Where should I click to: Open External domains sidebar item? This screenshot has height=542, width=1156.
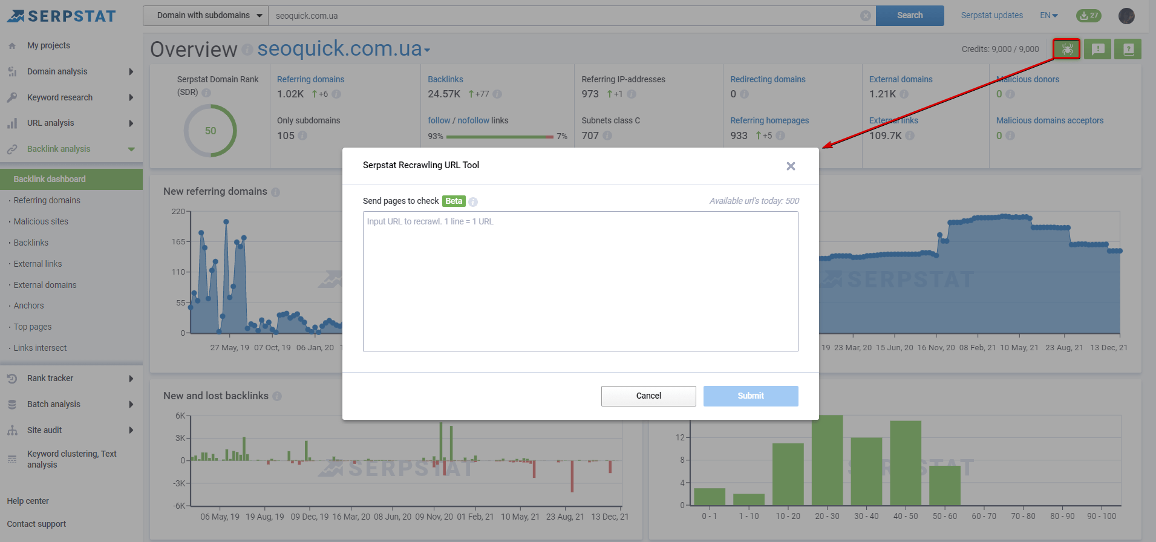point(45,286)
